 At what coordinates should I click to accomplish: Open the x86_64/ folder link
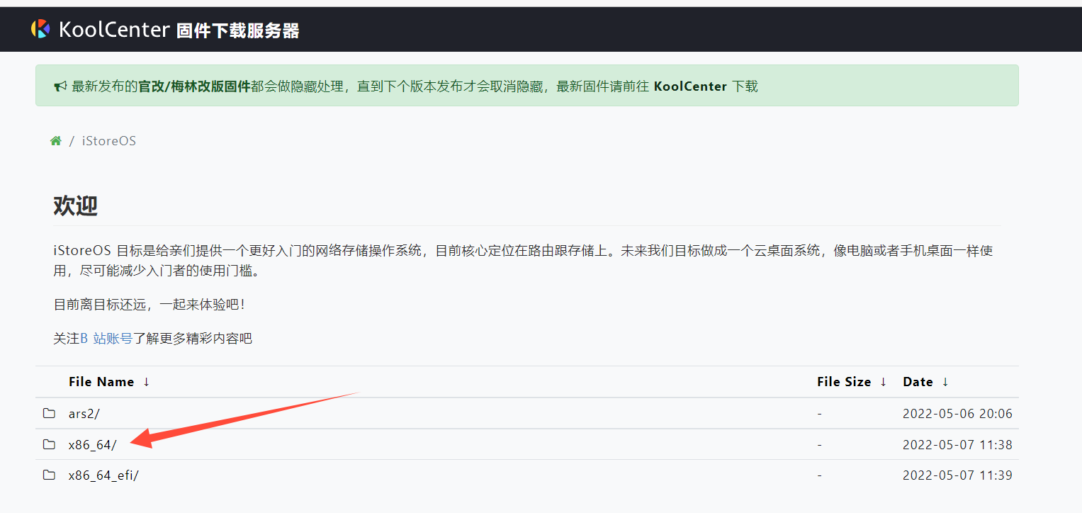[x=93, y=445]
